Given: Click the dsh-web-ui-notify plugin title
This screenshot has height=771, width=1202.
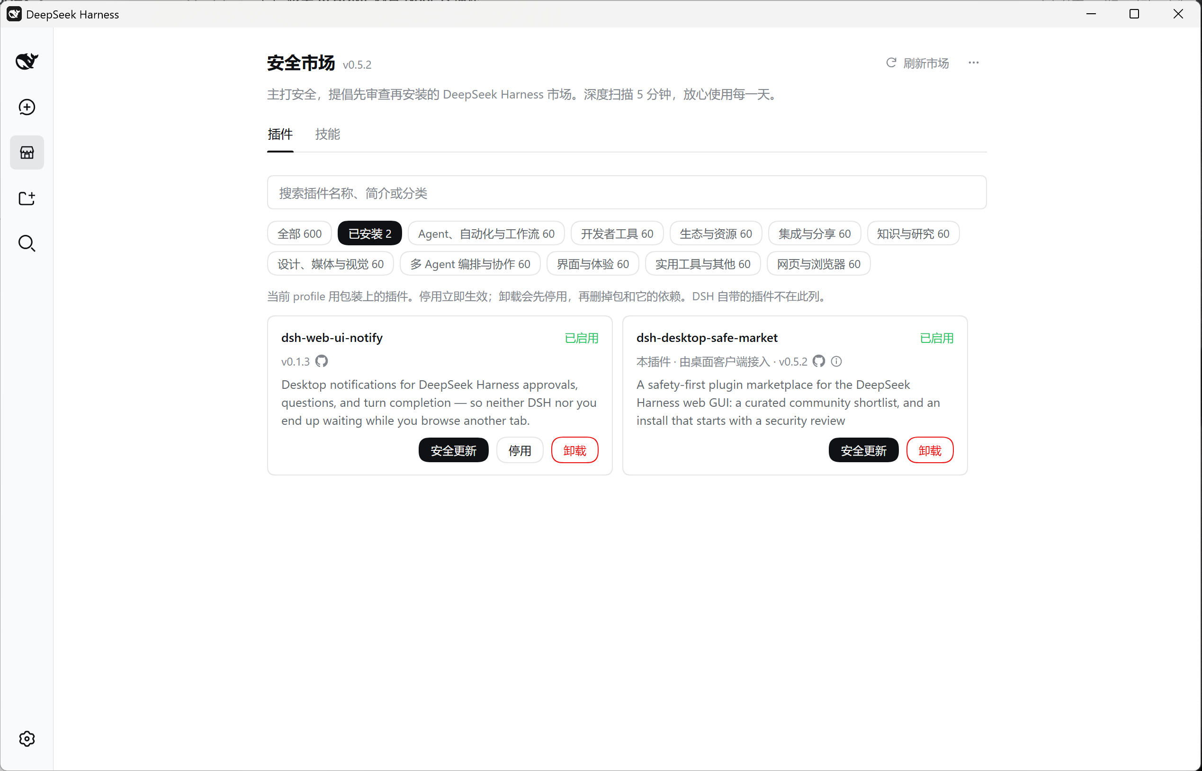Looking at the screenshot, I should pyautogui.click(x=332, y=338).
